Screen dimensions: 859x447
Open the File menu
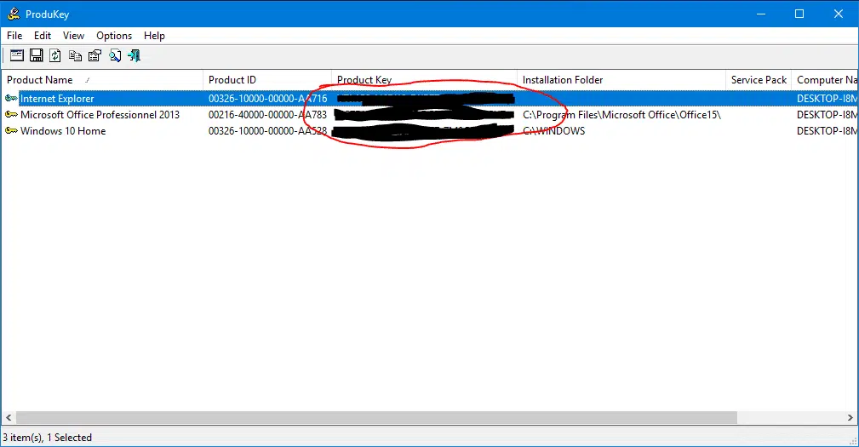14,36
